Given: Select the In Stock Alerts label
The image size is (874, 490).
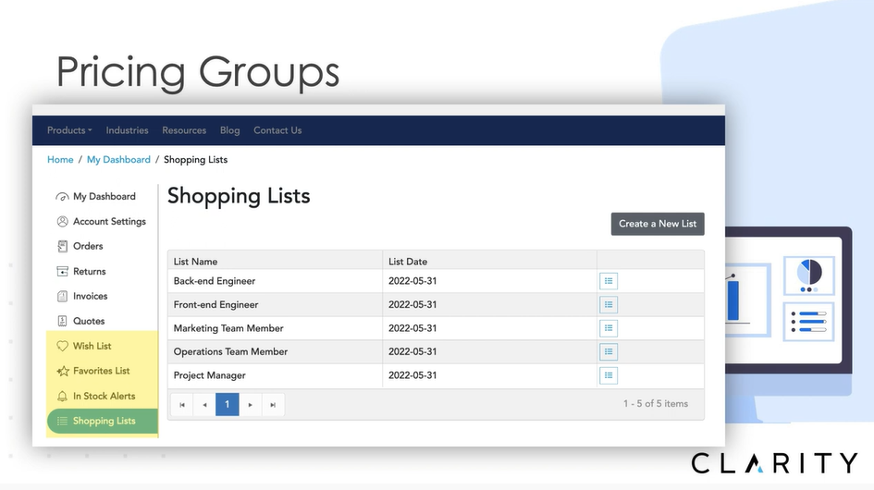Looking at the screenshot, I should (x=105, y=396).
